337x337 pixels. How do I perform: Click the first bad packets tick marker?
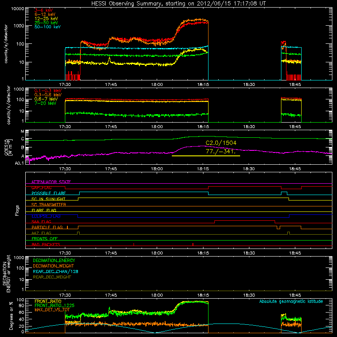[134, 244]
